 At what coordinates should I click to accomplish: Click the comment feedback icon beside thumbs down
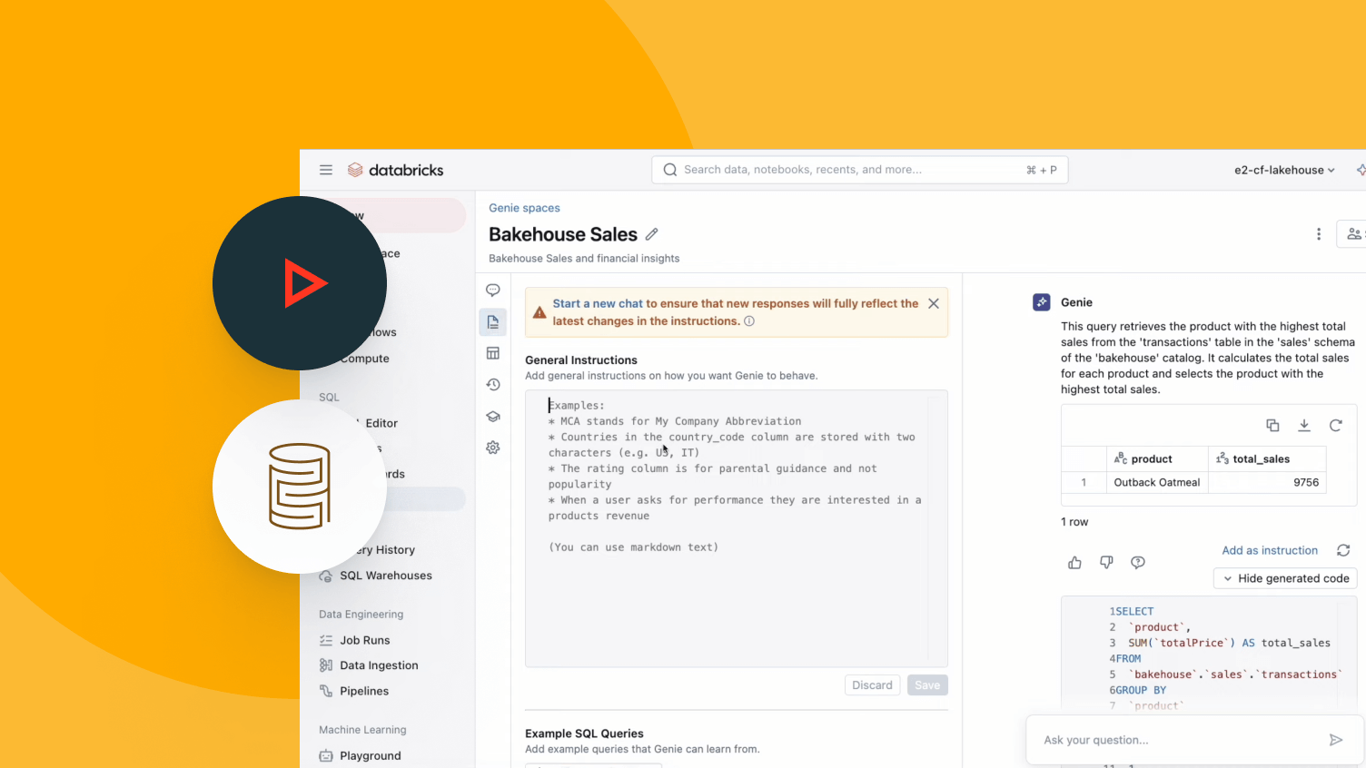pos(1138,563)
